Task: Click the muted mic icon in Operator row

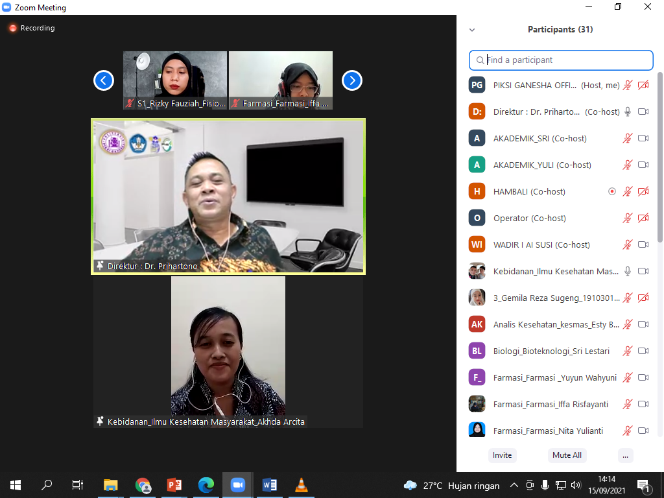Action: (x=628, y=218)
